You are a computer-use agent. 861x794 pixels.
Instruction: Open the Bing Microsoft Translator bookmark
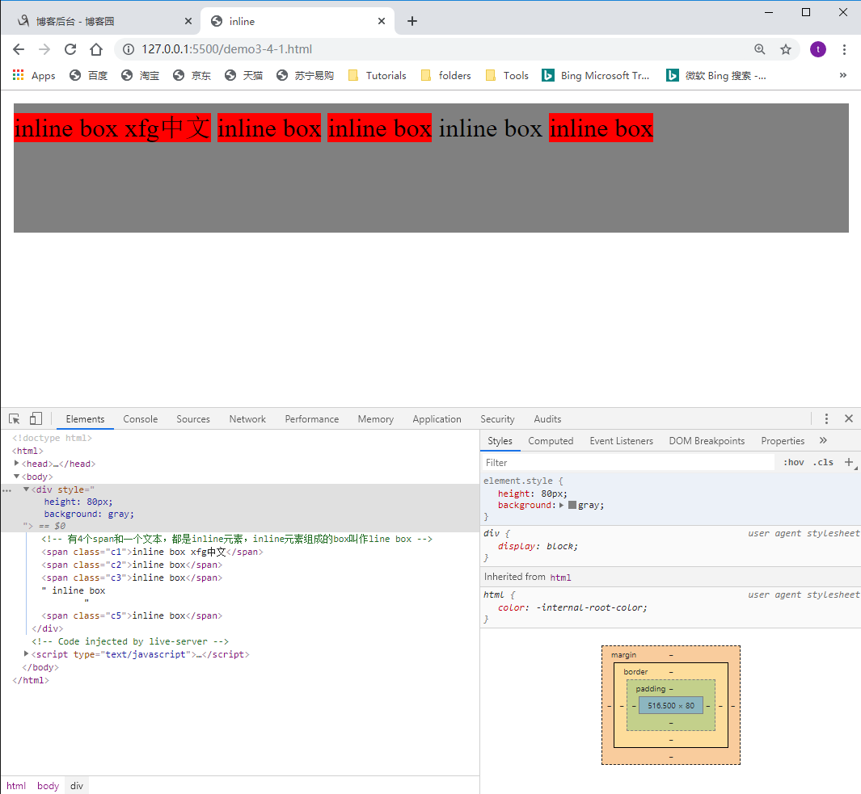(596, 76)
